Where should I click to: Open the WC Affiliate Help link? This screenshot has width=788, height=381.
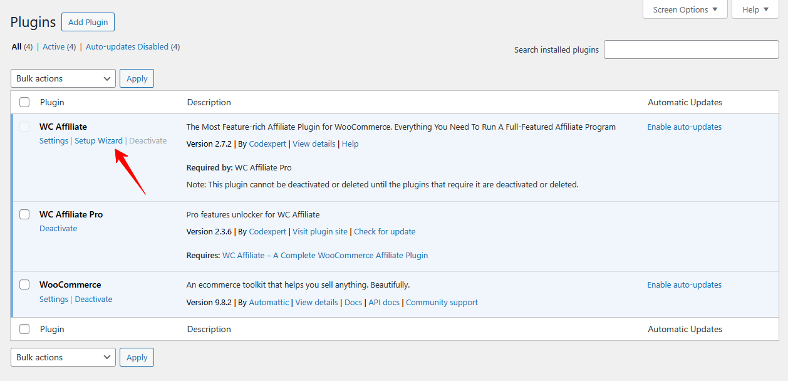click(x=350, y=144)
